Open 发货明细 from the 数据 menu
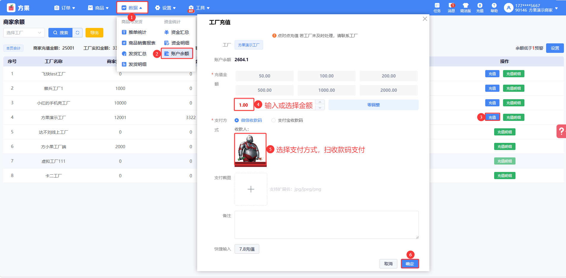 click(x=134, y=64)
